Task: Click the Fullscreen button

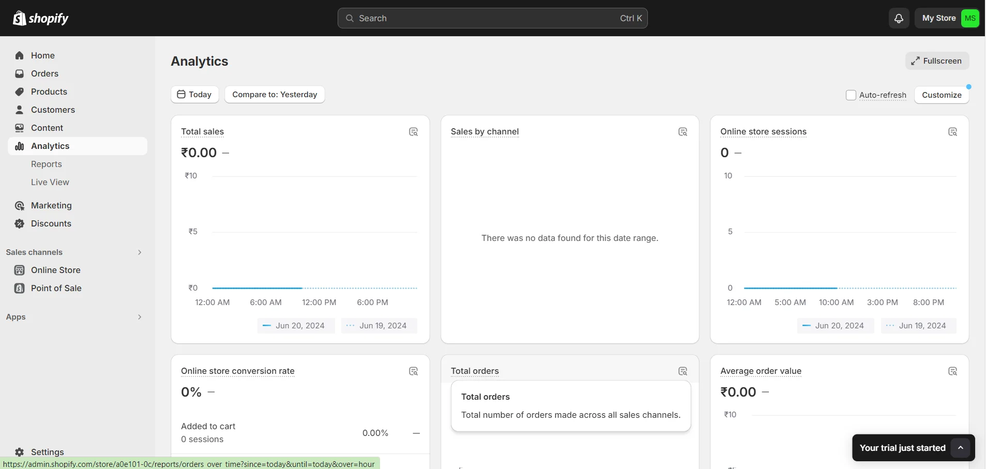Action: 937,60
